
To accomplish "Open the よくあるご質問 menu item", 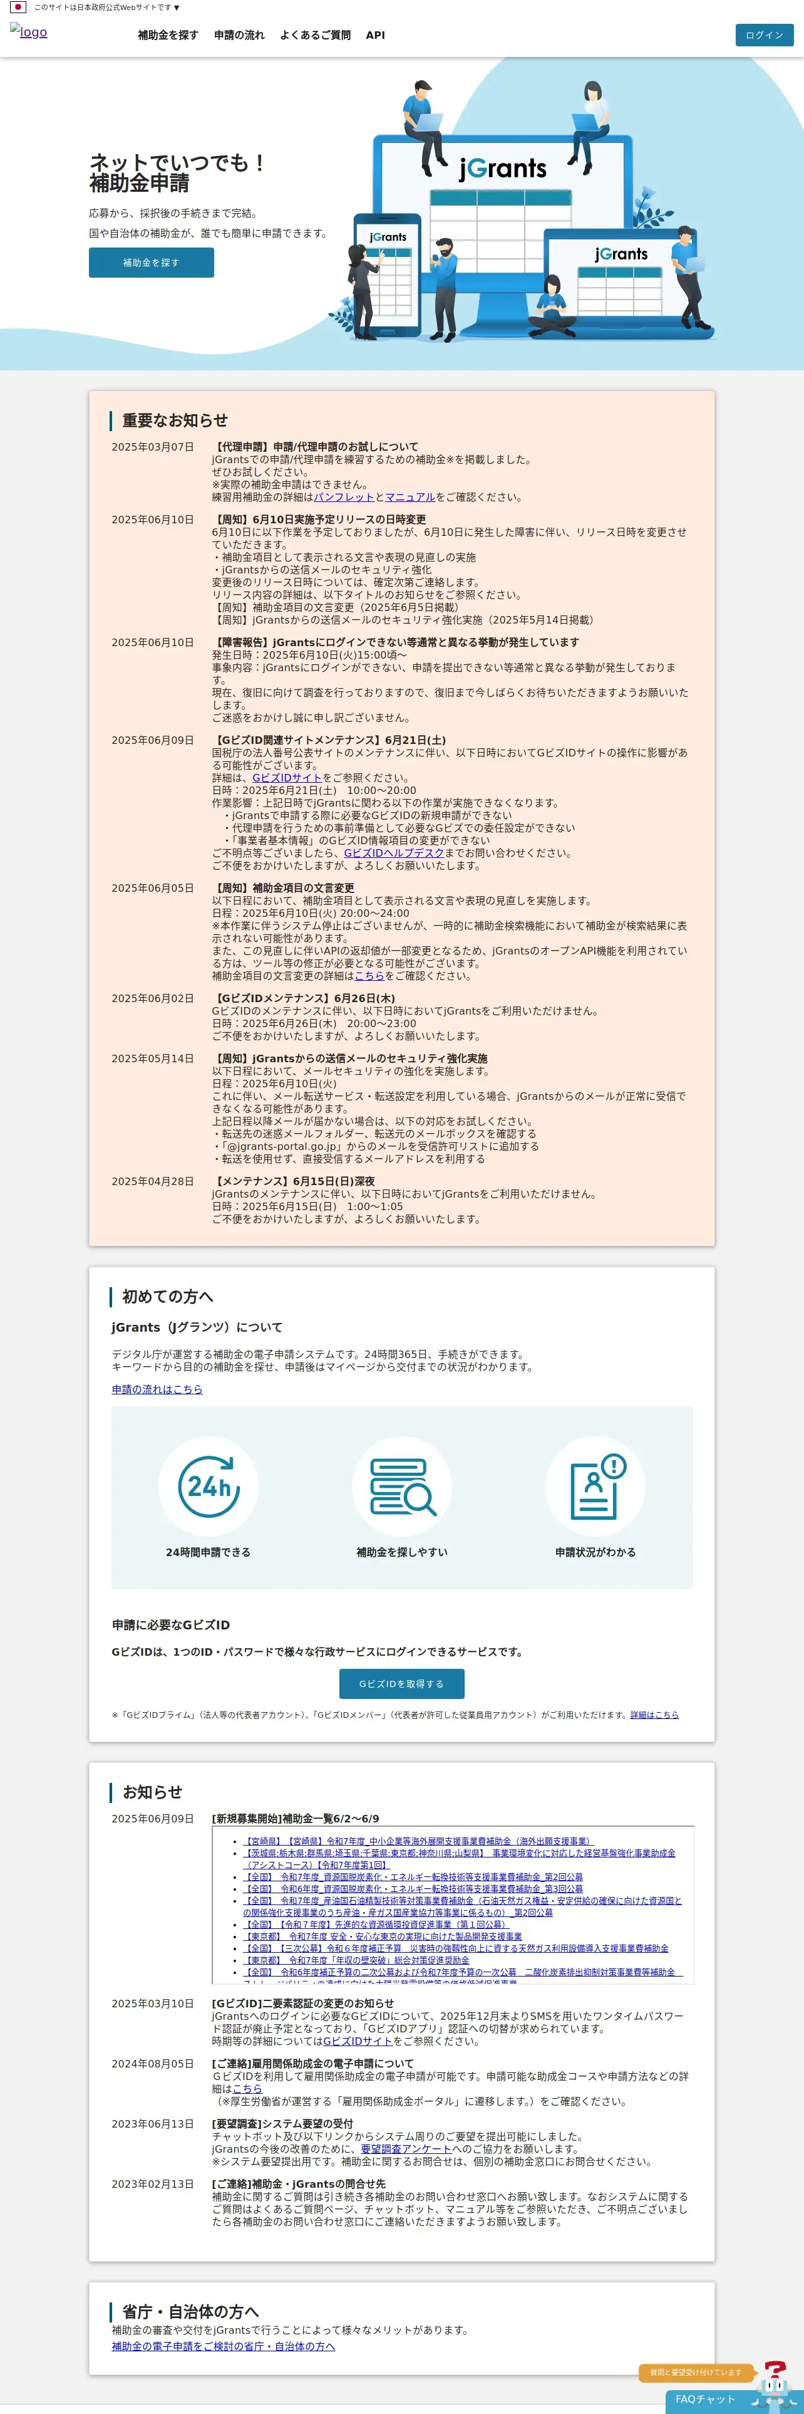I will pos(314,34).
